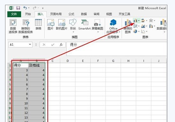Image resolution: width=175 pixels, height=122 pixels.
Task: Click cell A2 with value 3
Action: [21, 70]
